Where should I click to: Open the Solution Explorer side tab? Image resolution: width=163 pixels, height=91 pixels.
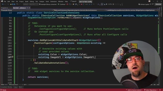pos(161,12)
